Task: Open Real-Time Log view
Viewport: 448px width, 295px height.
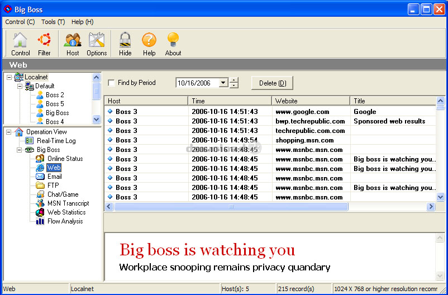Action: point(56,141)
